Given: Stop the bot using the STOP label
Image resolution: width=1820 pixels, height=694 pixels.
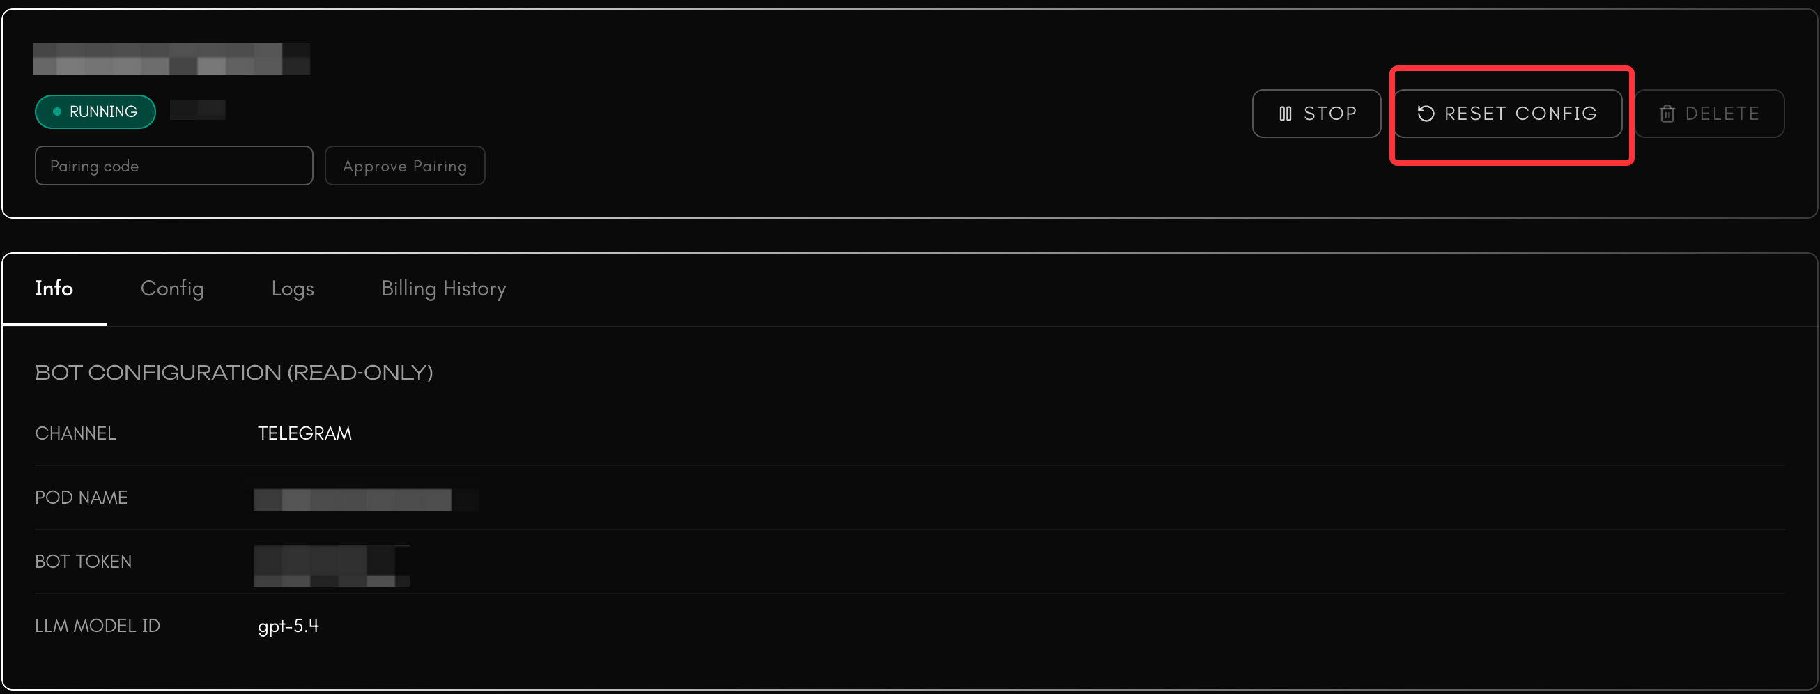Looking at the screenshot, I should 1329,114.
